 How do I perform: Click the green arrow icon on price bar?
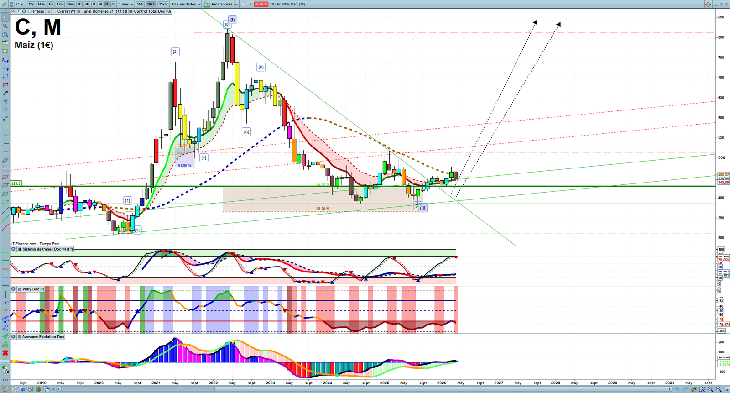pyautogui.click(x=19, y=11)
